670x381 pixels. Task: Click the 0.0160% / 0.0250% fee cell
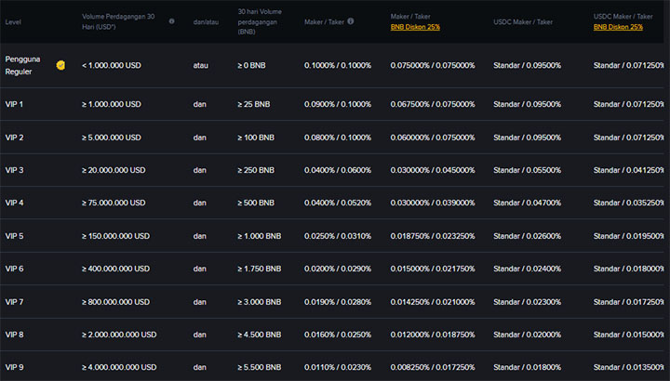[x=338, y=335]
